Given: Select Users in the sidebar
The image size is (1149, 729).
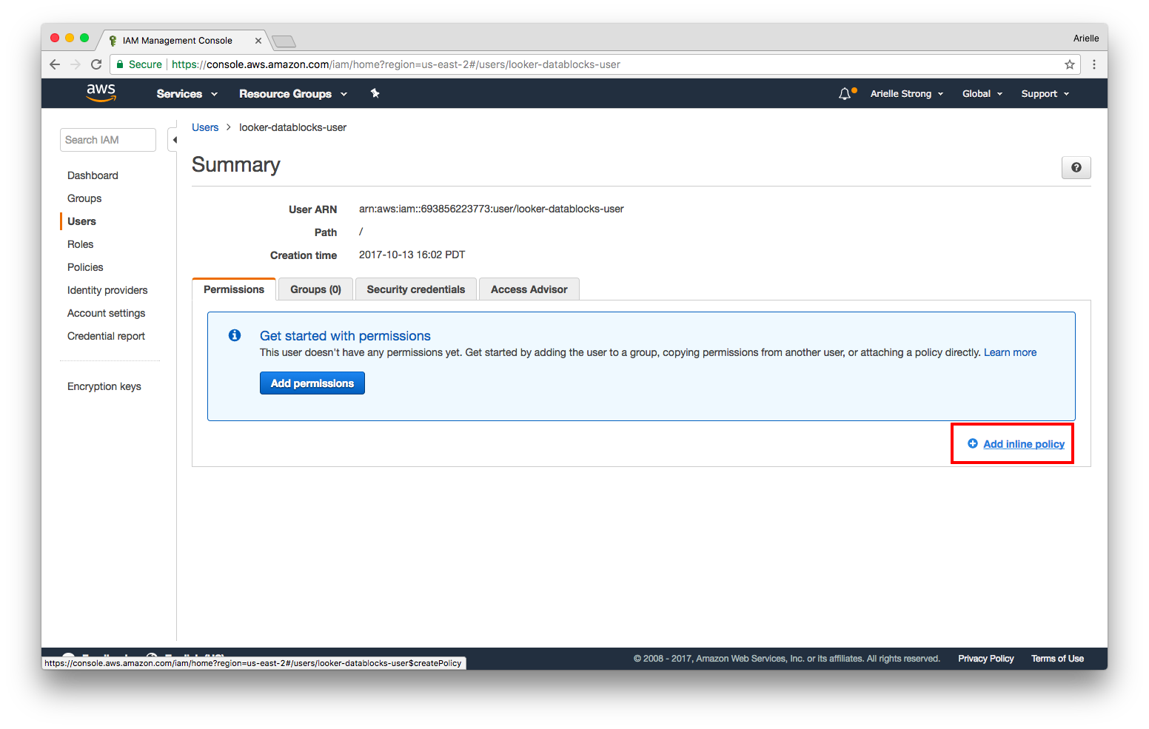Looking at the screenshot, I should click(x=81, y=221).
